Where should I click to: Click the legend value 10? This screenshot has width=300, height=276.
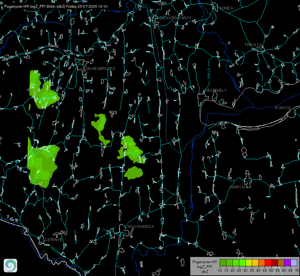pyautogui.click(x=220, y=270)
